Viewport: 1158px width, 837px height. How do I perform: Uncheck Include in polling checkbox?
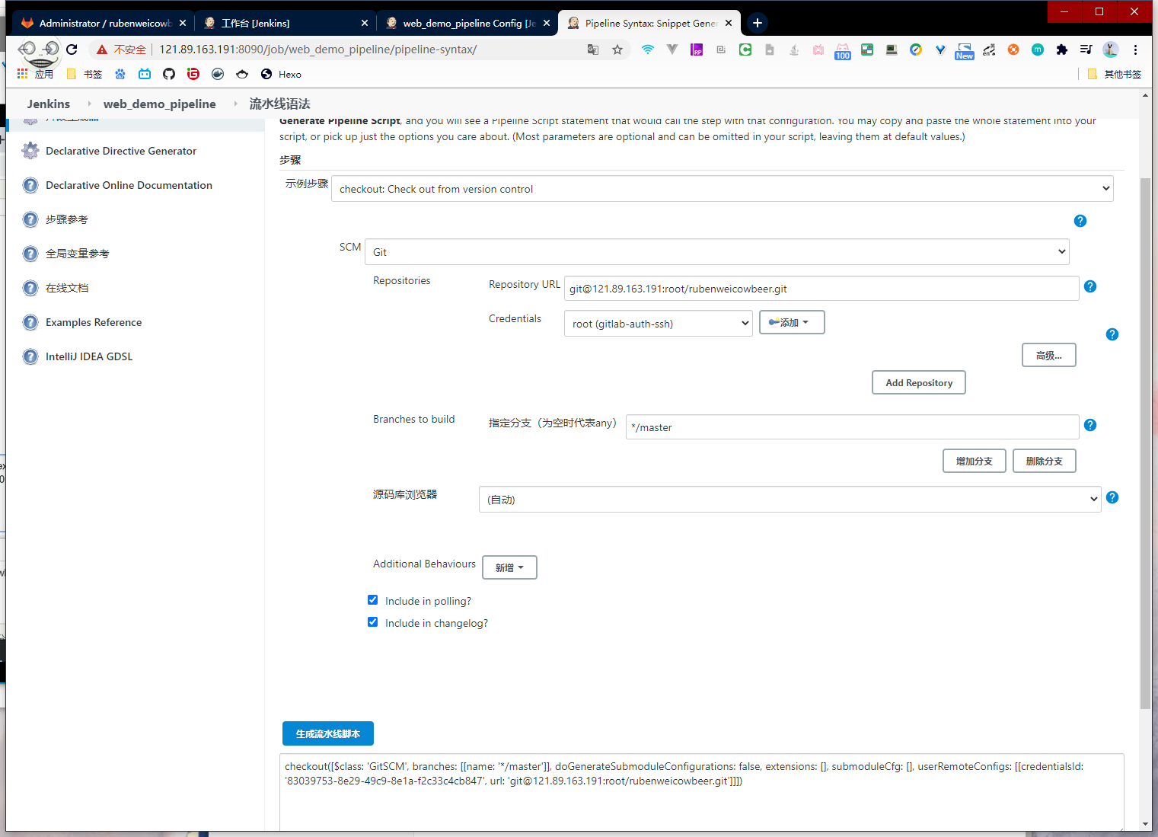[x=373, y=600]
